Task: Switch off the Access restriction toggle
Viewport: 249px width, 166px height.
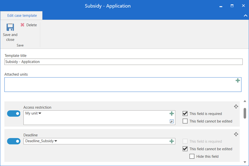Action: click(x=14, y=113)
